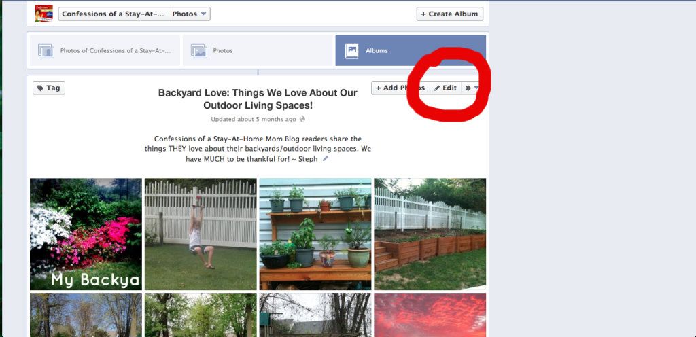Switch to the Photos tab
Screen dimensions: 696x337
pyautogui.click(x=258, y=50)
